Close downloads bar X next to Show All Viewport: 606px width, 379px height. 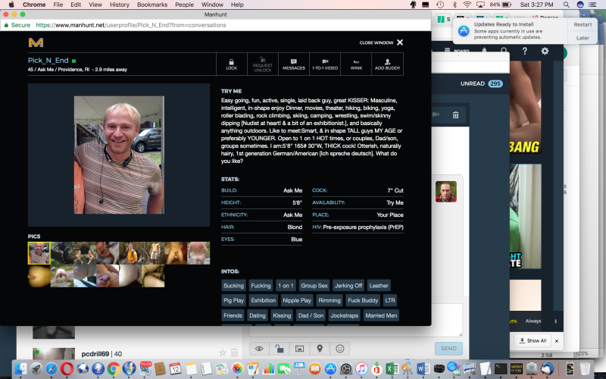click(x=557, y=340)
